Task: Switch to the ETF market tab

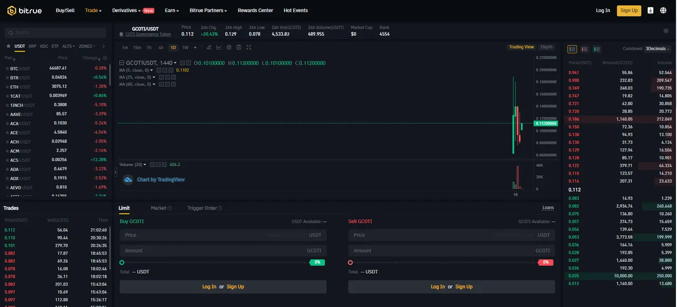Action: tap(55, 46)
